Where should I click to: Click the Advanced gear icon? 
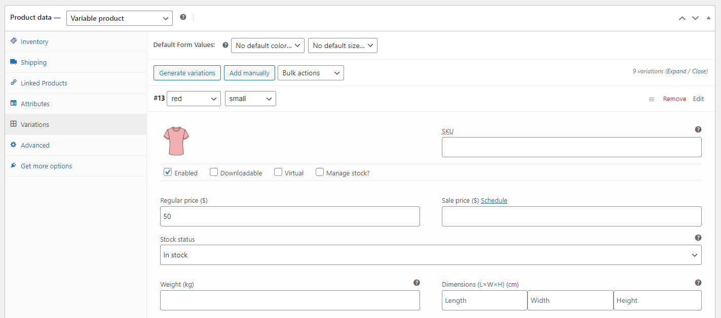[14, 145]
